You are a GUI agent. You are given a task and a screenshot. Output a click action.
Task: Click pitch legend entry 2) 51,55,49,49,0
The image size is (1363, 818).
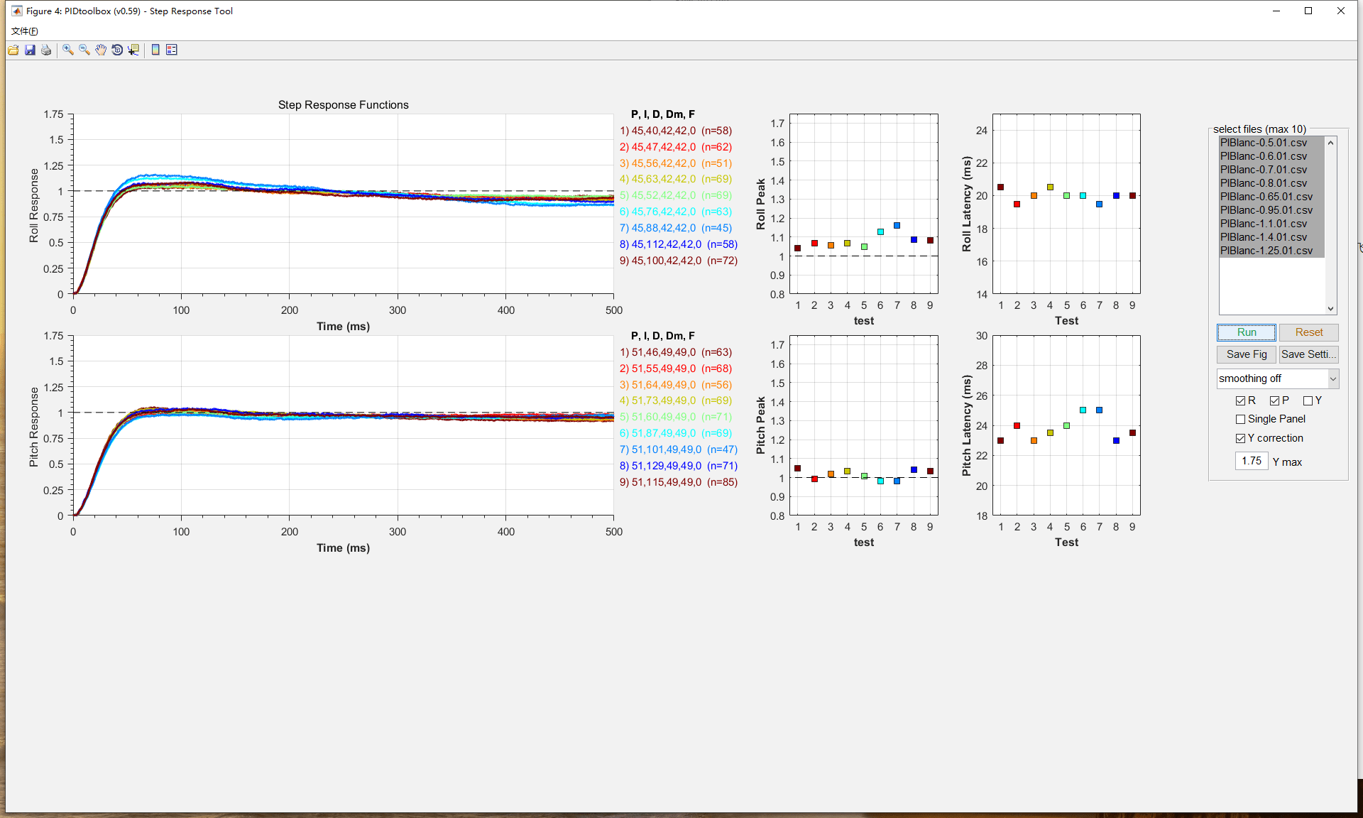point(676,369)
